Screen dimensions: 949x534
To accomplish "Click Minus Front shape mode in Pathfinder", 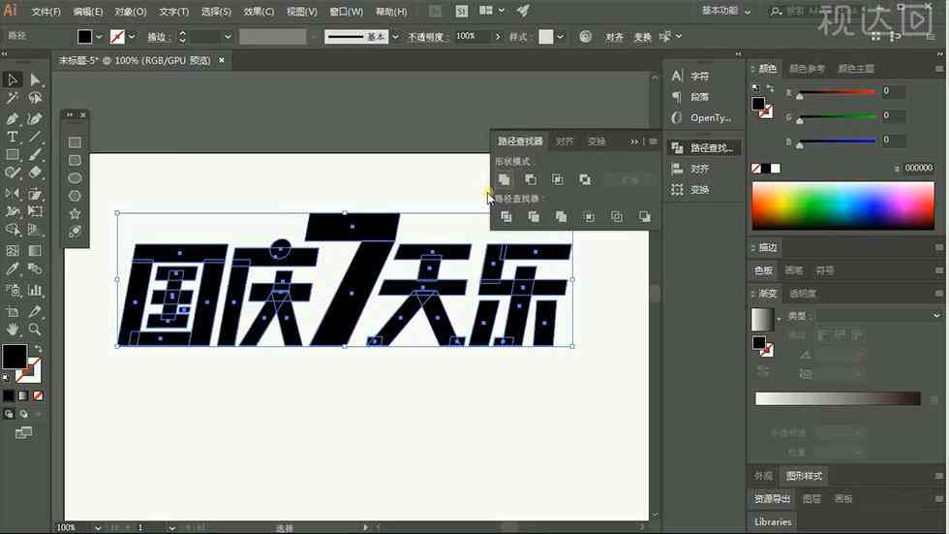I will click(x=531, y=179).
